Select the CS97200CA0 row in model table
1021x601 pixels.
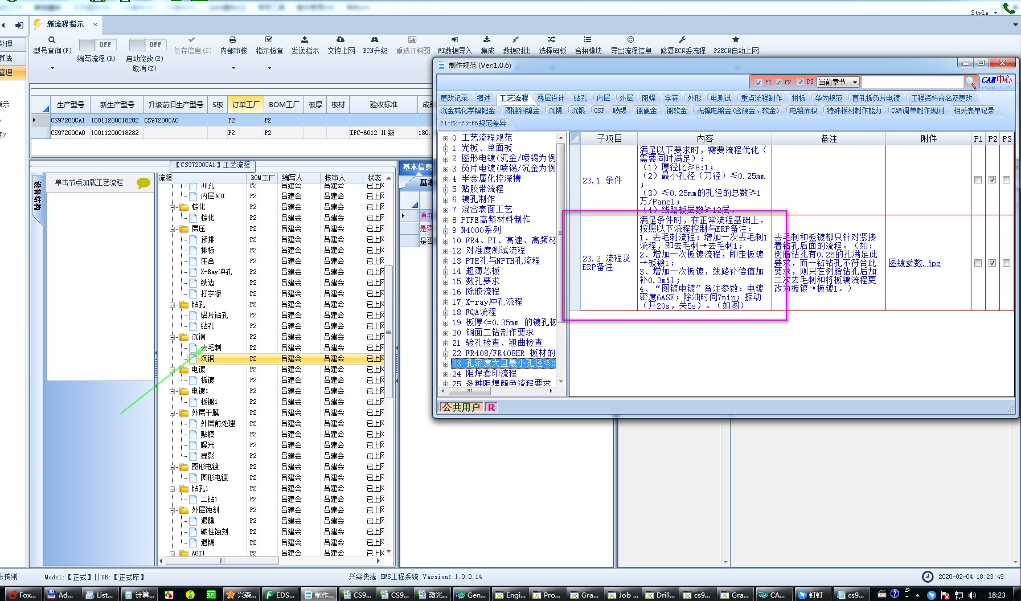click(231, 133)
